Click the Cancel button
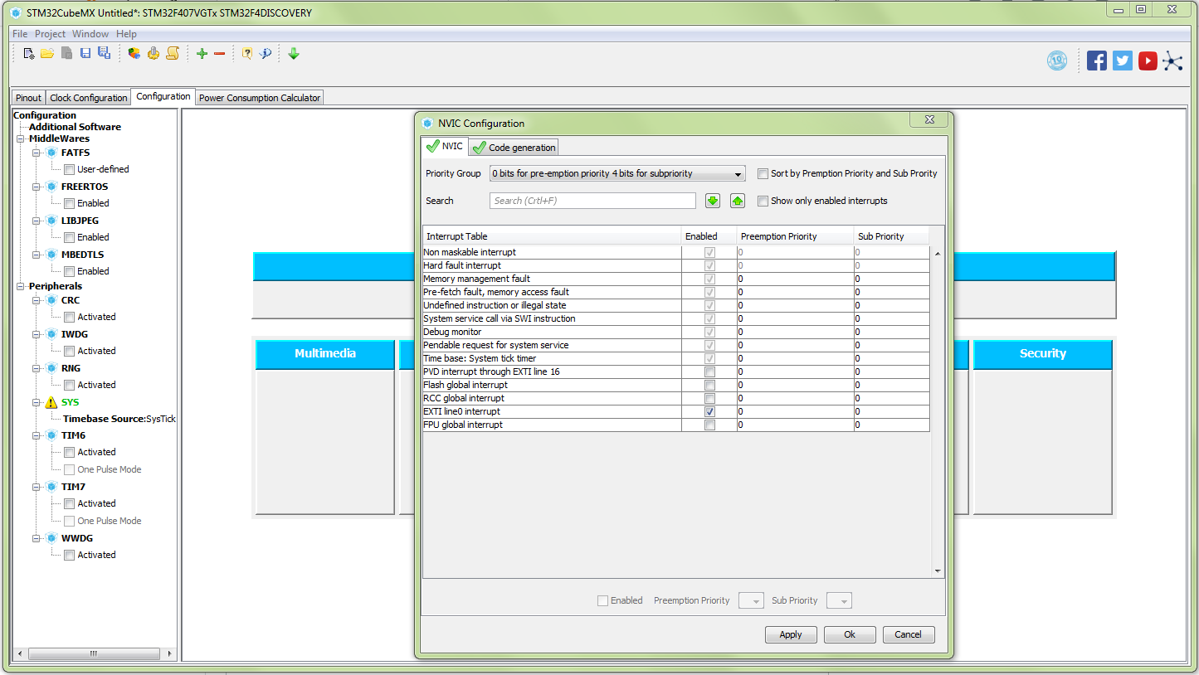 (x=908, y=635)
